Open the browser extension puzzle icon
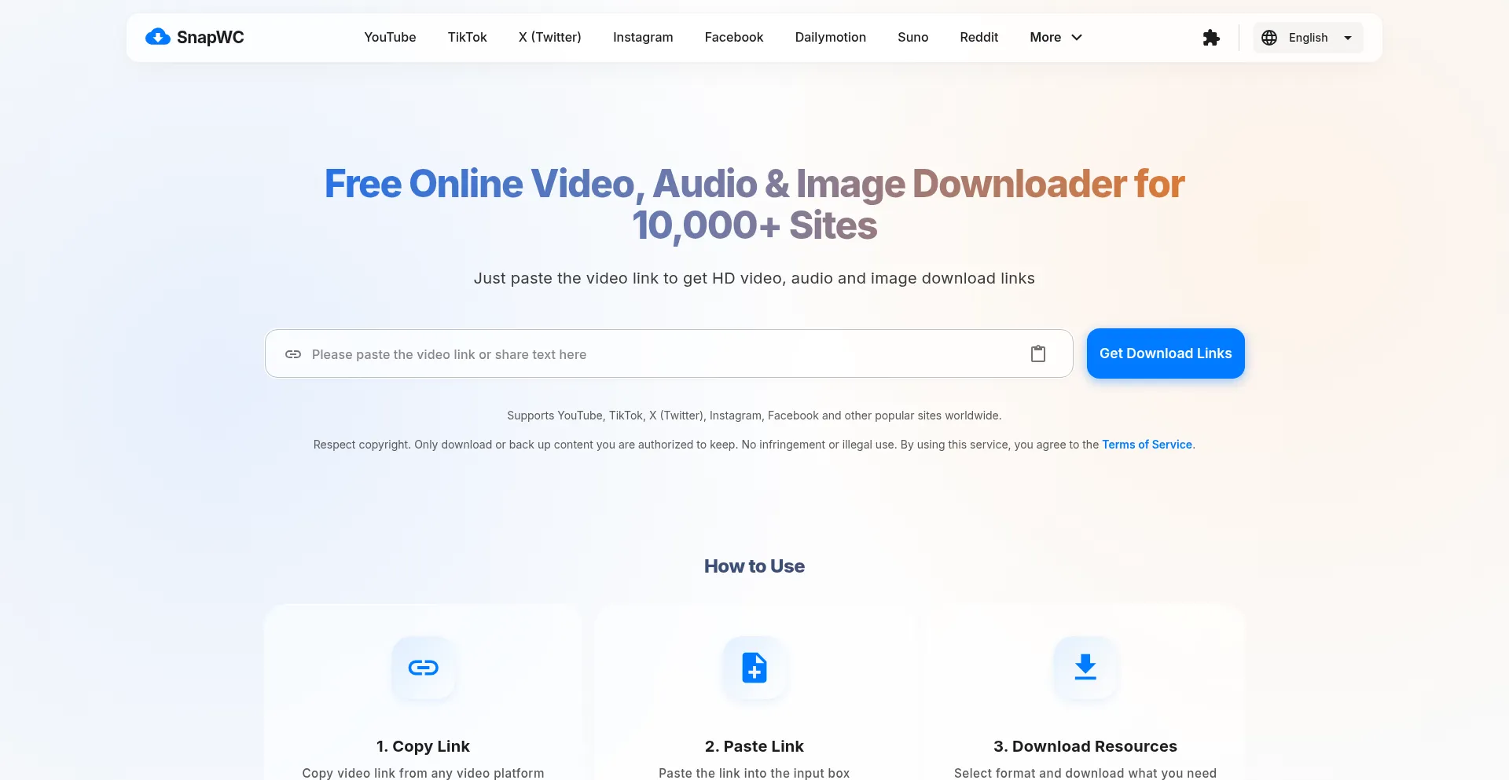The width and height of the screenshot is (1509, 780). (1211, 38)
